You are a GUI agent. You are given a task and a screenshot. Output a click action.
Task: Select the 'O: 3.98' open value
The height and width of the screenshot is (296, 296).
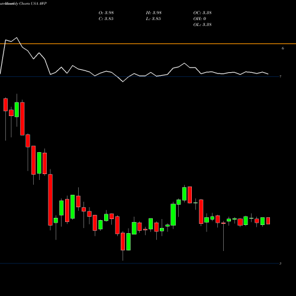(106, 12)
